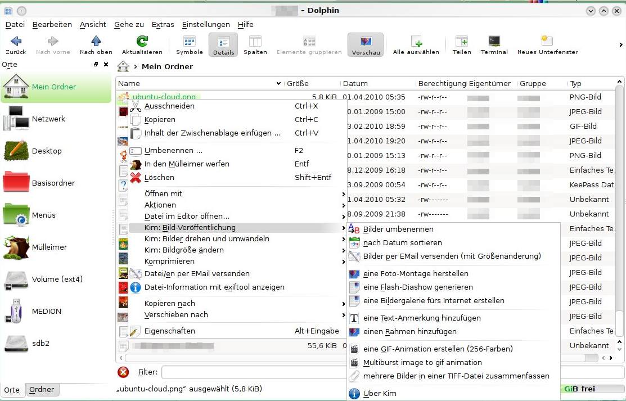The width and height of the screenshot is (626, 401).
Task: Select eine Text-Anmerkung hinzufügen
Action: click(453, 318)
